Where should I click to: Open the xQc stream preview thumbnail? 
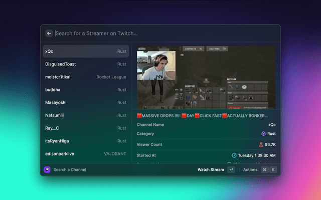206,77
